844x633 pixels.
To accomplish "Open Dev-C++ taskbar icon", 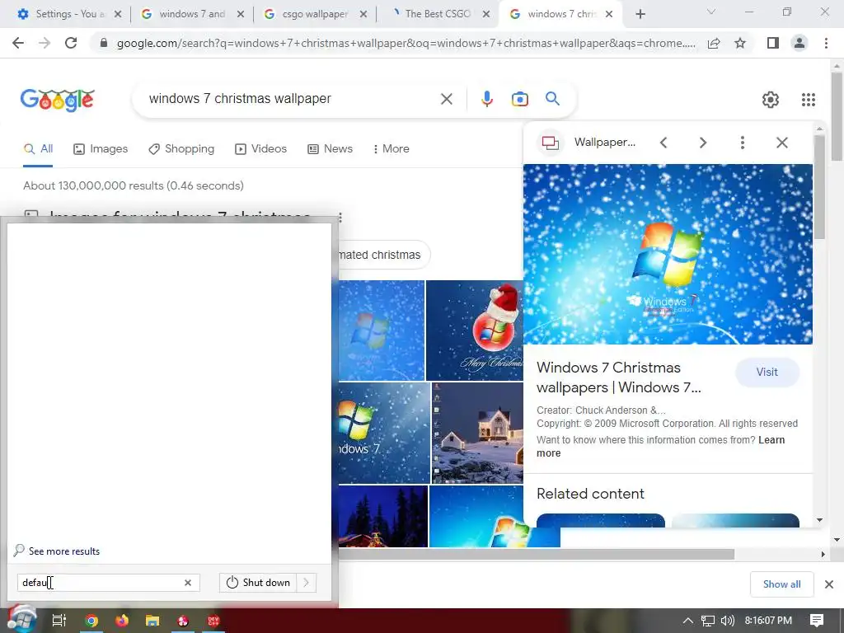I will click(213, 621).
